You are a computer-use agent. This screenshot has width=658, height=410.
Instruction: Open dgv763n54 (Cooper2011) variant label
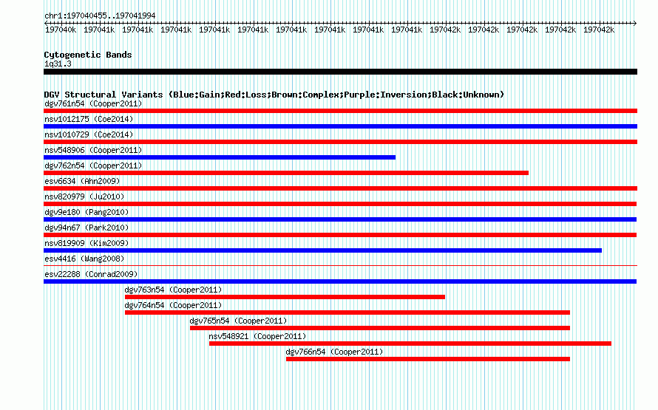(173, 290)
